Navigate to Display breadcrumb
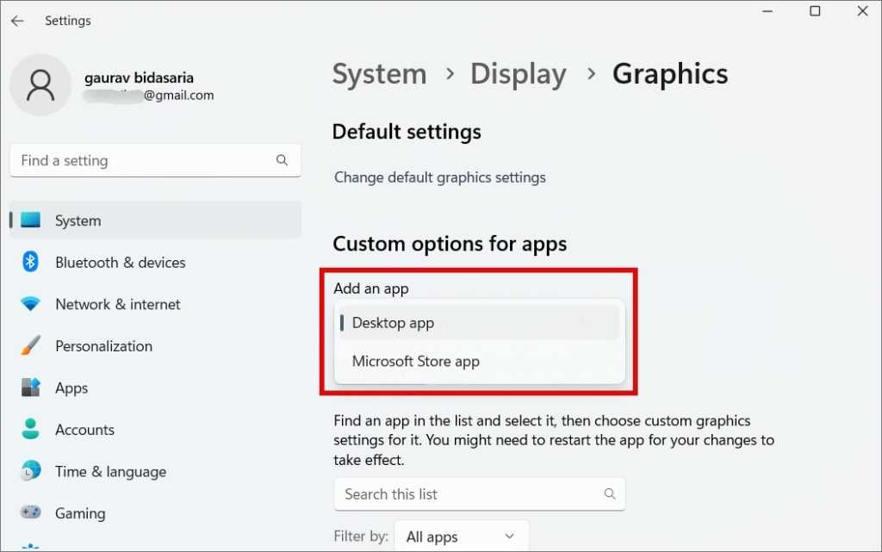Viewport: 882px width, 552px height. (518, 74)
